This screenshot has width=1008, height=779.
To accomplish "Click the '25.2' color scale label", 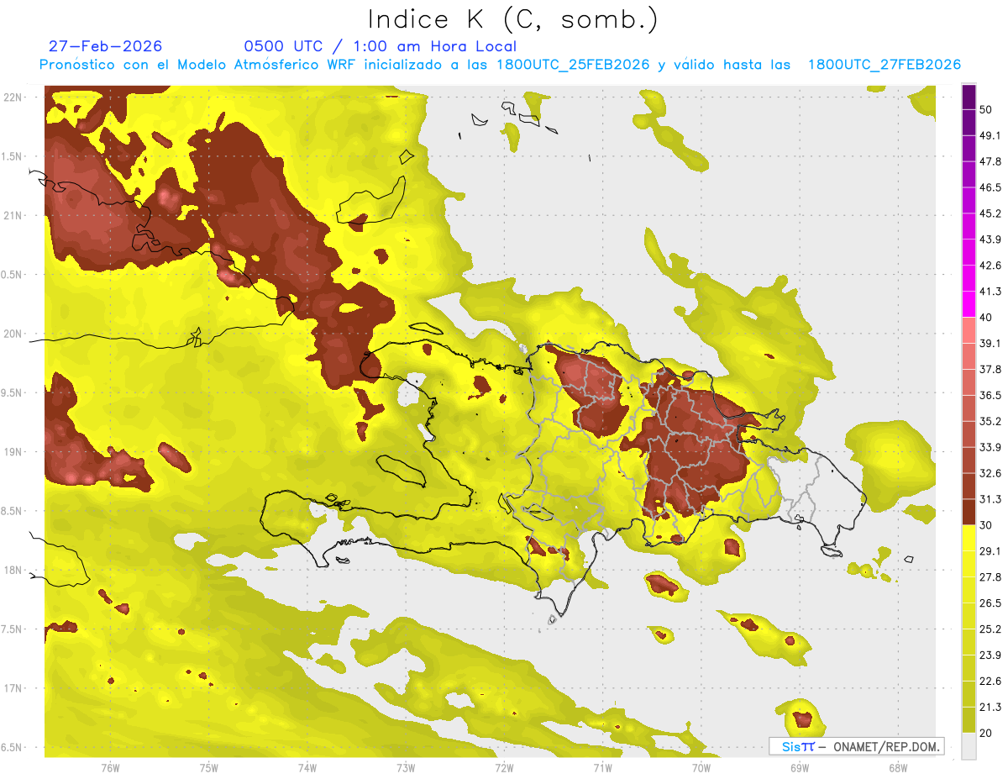I will pos(990,629).
